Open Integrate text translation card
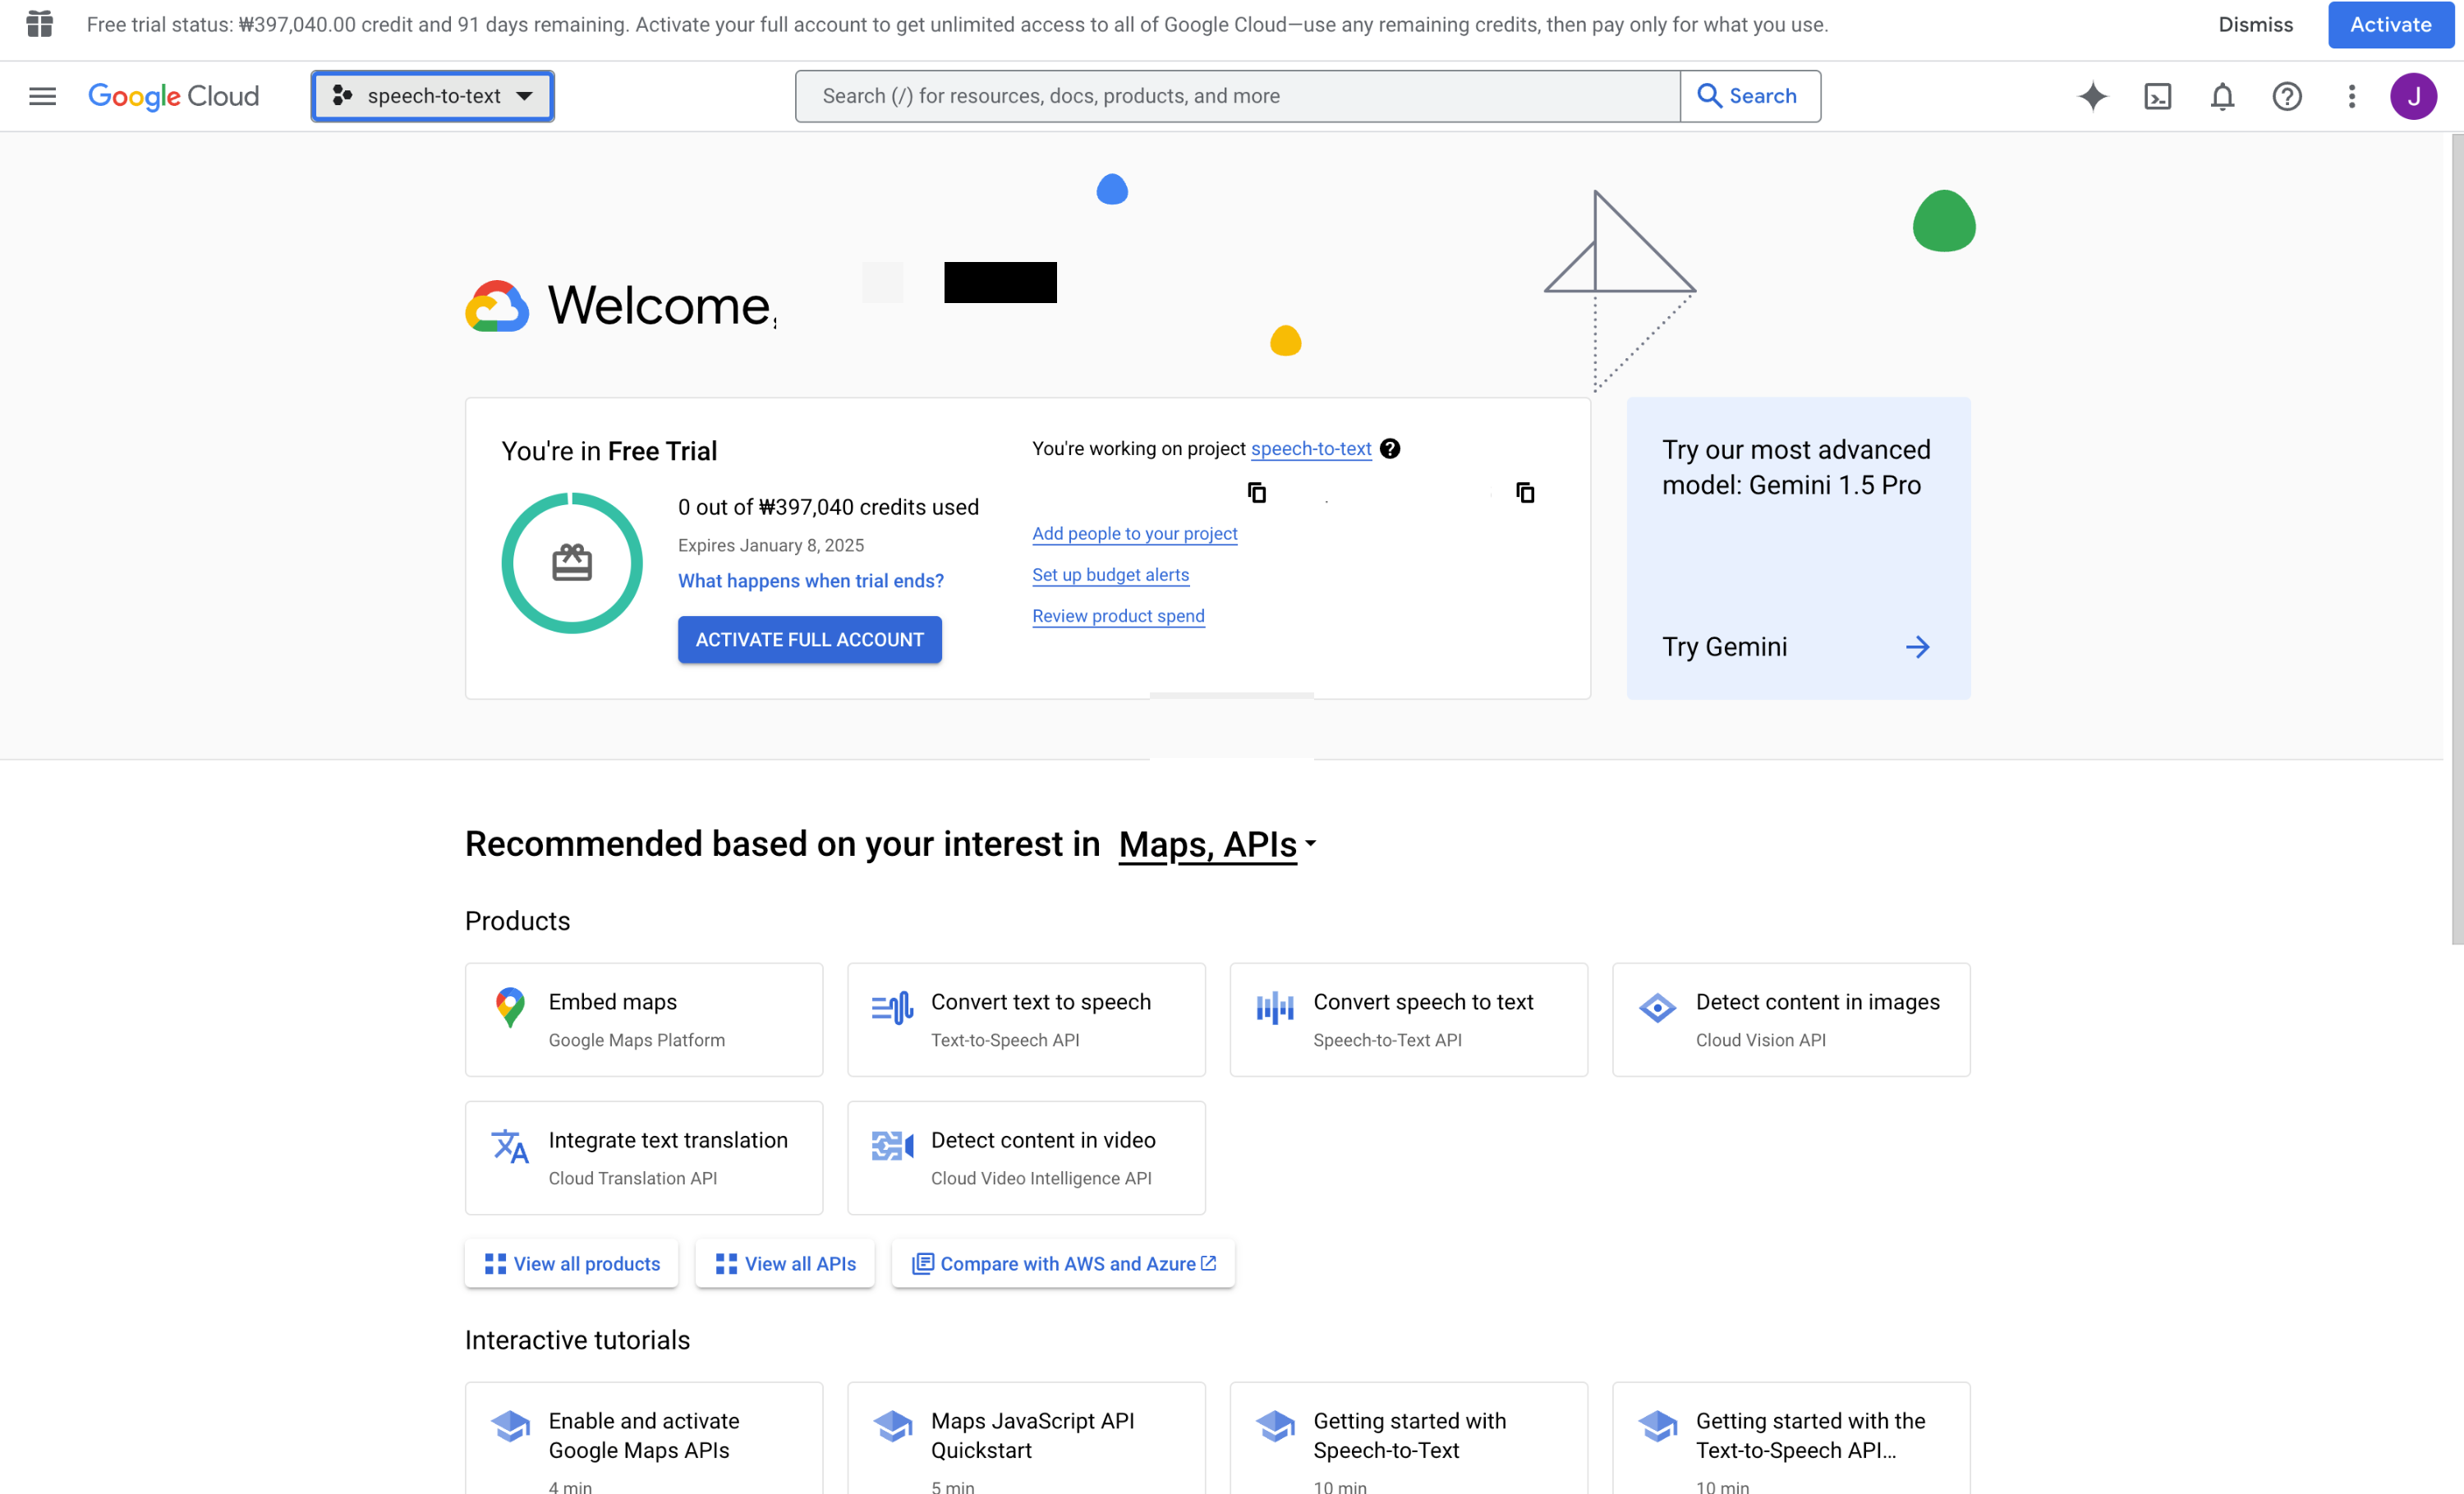 click(644, 1158)
